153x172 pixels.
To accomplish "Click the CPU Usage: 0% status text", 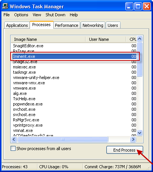I will click(54, 167).
